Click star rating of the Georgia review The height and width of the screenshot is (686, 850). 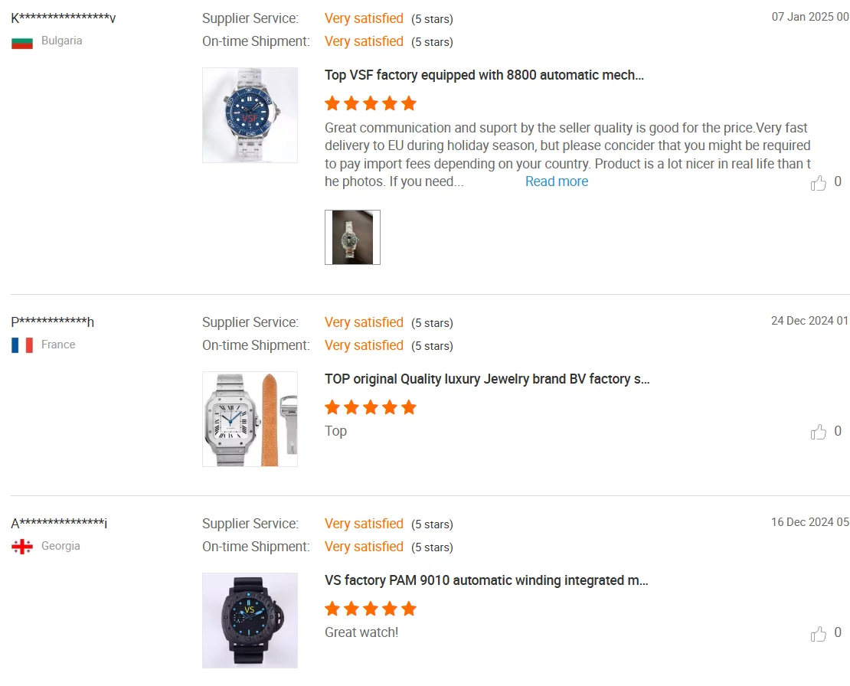371,609
